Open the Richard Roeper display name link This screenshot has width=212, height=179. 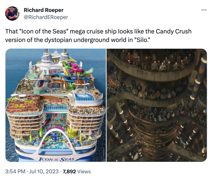pos(44,10)
